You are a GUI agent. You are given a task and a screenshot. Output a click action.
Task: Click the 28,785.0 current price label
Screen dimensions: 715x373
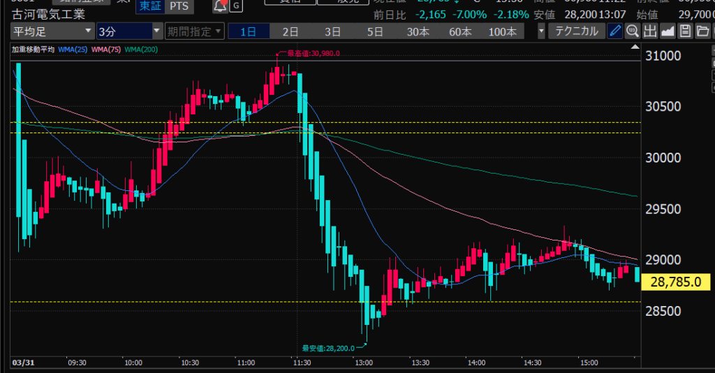(x=675, y=282)
